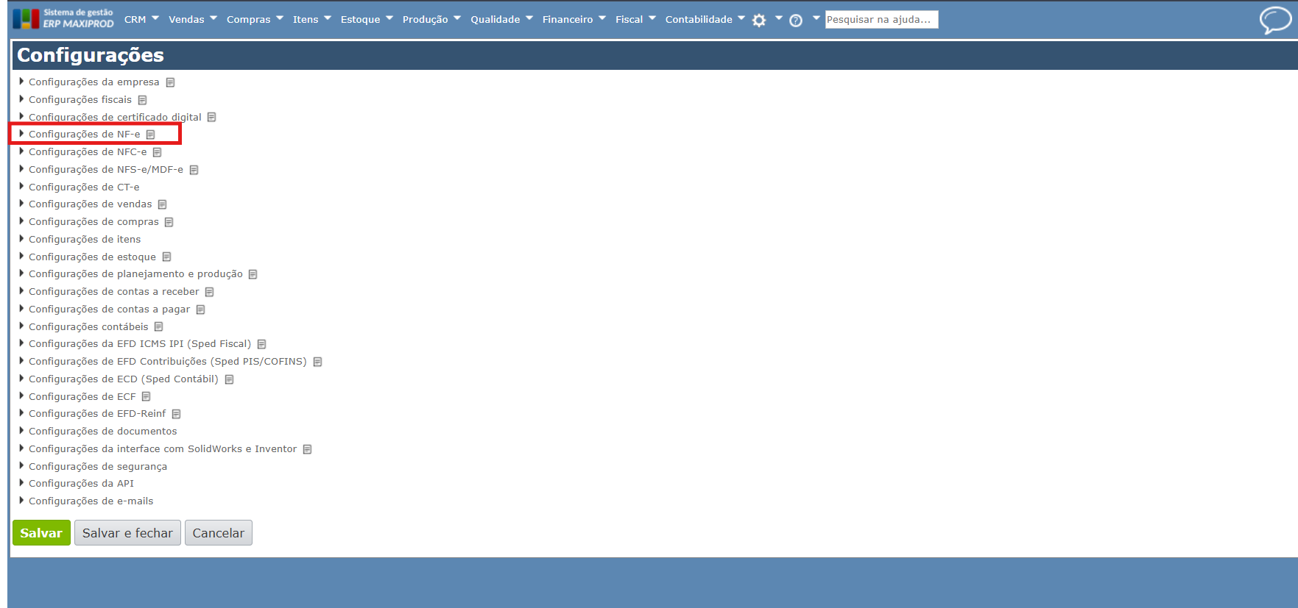Open the Fiscal menu

[635, 20]
